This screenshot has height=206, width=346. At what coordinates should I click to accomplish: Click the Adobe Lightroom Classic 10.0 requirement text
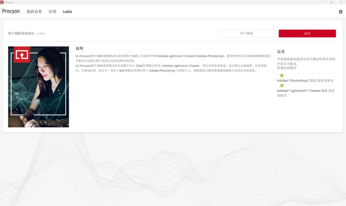tap(306, 93)
